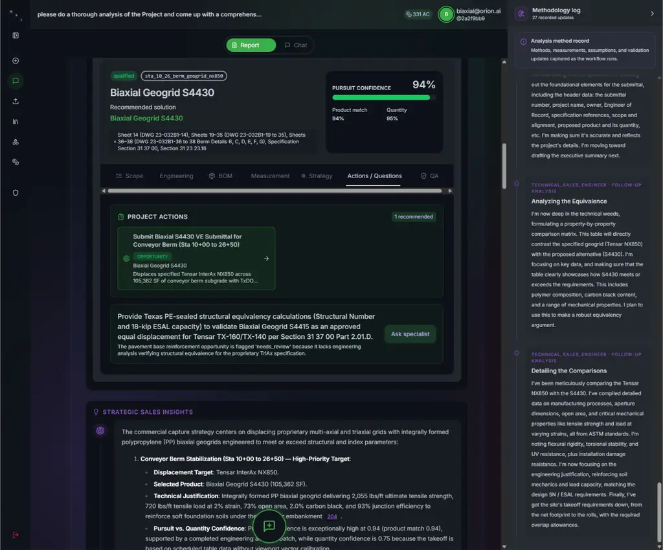Viewport: 663px width, 550px height.
Task: Click the prompt title text in the header
Action: pos(150,14)
